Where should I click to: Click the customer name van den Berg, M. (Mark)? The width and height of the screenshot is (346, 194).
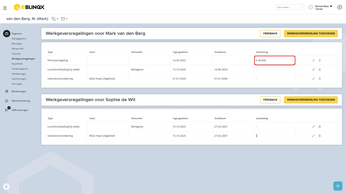[27, 19]
